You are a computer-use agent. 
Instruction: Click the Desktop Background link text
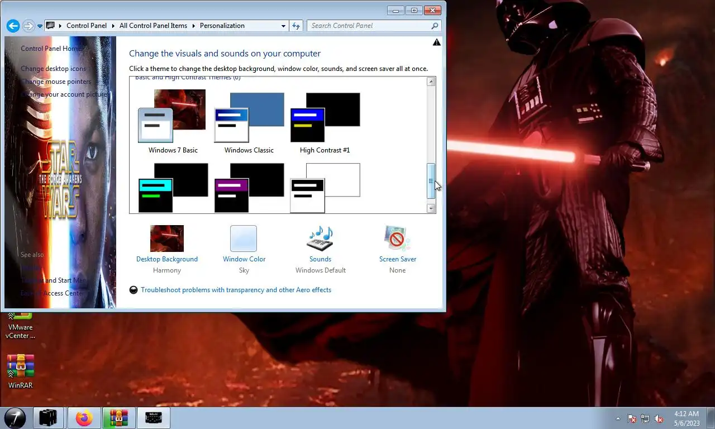167,259
